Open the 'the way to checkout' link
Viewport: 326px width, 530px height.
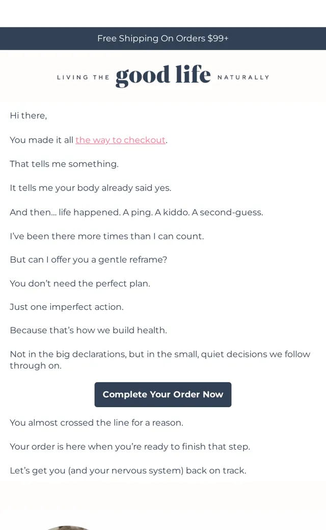pos(120,140)
